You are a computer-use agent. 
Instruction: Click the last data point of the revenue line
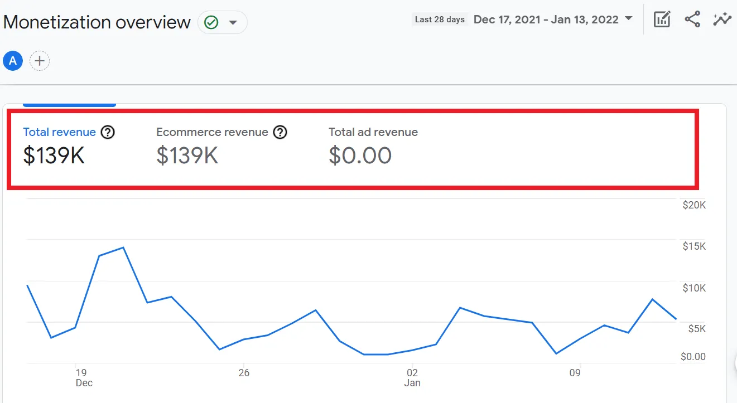(x=676, y=319)
